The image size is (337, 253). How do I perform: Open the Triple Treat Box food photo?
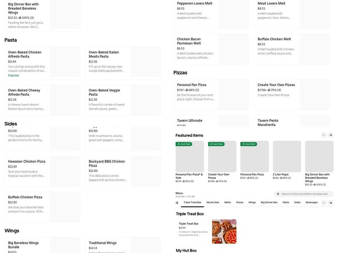pos(224,231)
